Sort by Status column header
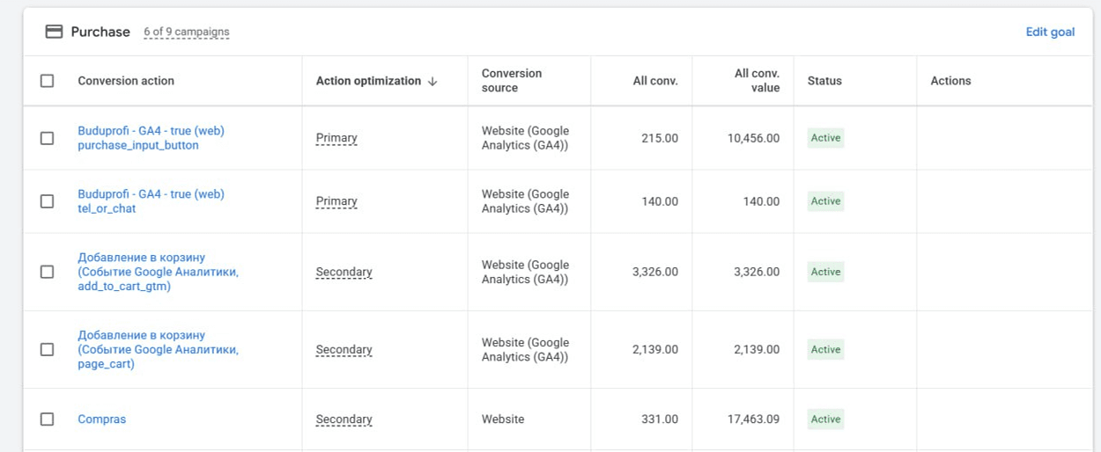This screenshot has width=1101, height=452. [x=824, y=81]
